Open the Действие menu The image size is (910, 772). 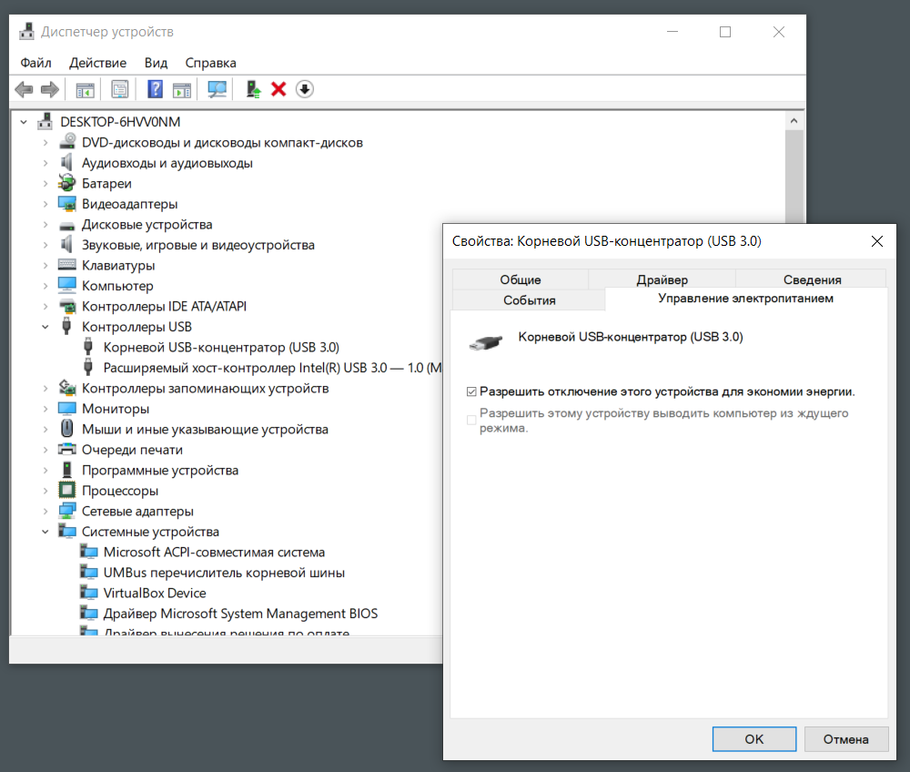pos(97,63)
